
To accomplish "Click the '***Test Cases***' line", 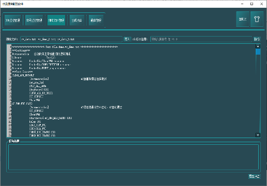I will (22, 72).
